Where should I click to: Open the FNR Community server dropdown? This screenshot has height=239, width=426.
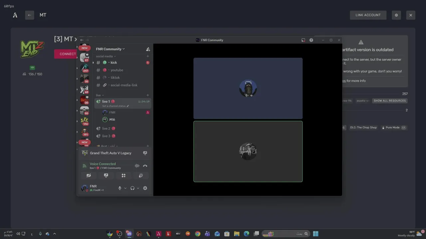110,49
